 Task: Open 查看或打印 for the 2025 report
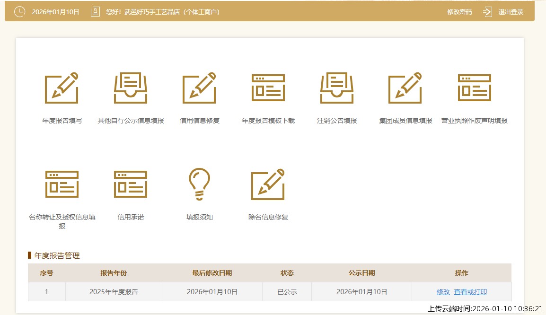(470, 292)
